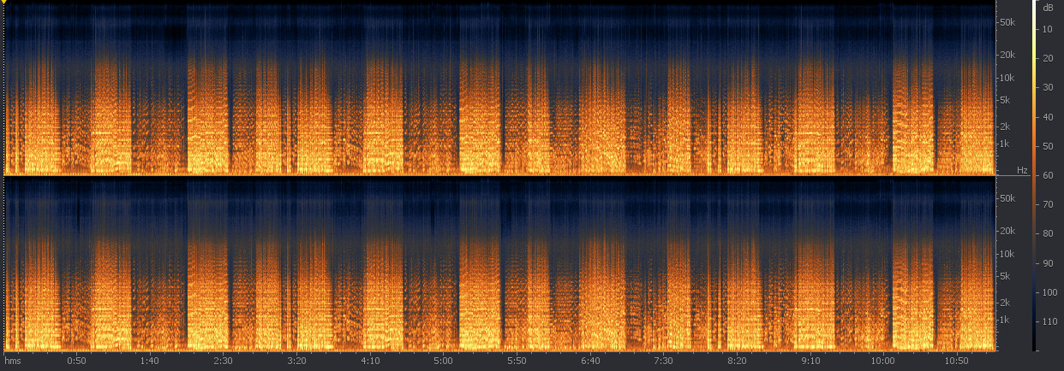The image size is (1064, 371).
Task: Click the 10:50 mark on time ruler
Action: 957,361
